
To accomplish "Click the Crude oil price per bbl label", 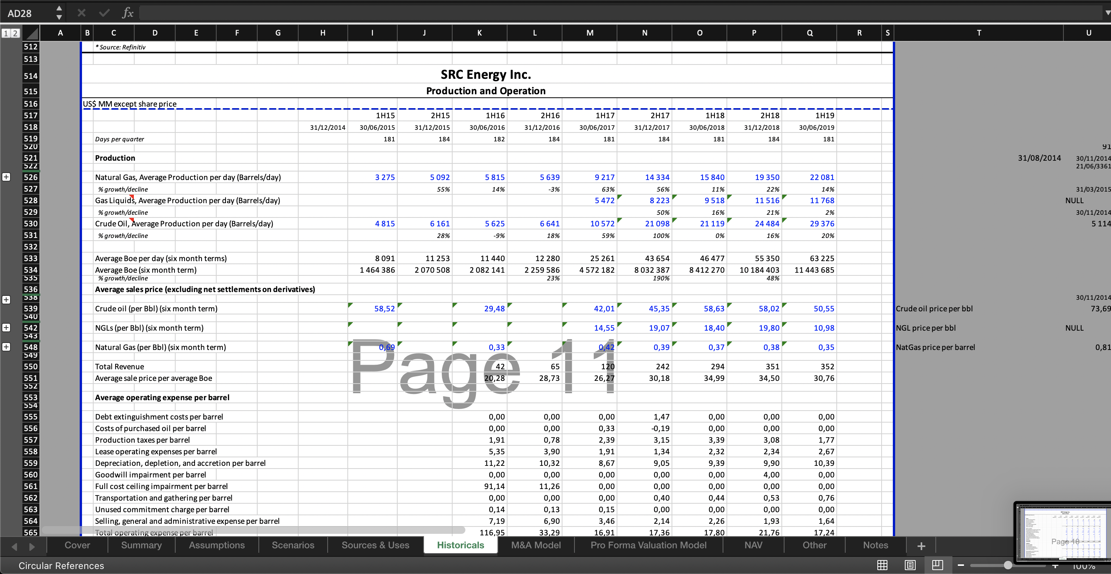I will [934, 308].
